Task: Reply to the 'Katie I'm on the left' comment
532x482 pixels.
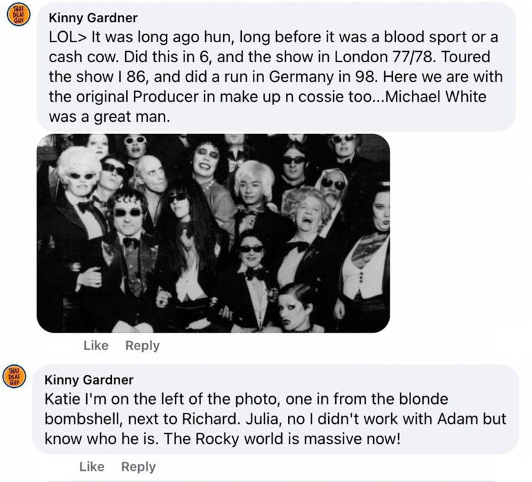Action: click(x=138, y=467)
